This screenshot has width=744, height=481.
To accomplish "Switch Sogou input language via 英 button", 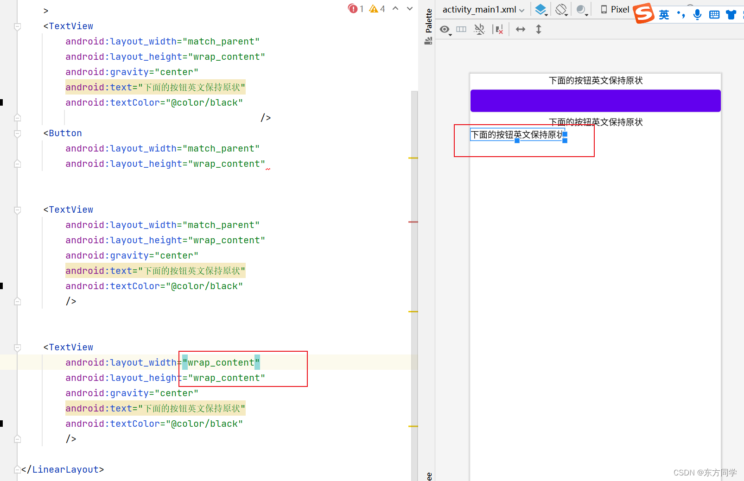I will click(x=664, y=15).
